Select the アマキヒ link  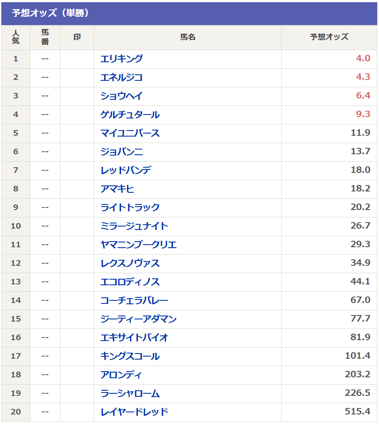coord(117,189)
